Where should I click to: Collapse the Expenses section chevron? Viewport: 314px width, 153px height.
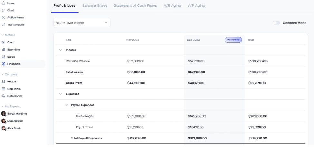tap(60, 94)
